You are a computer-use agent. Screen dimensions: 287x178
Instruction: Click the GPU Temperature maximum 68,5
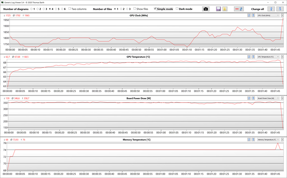pyautogui.click(x=26, y=57)
